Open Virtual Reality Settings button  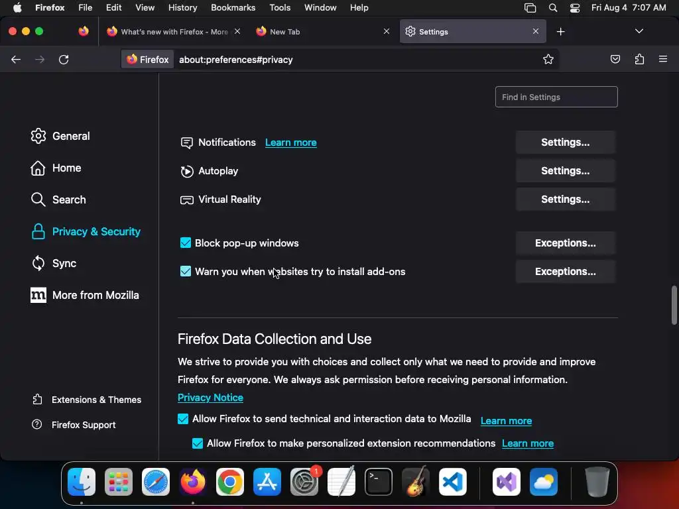click(565, 199)
